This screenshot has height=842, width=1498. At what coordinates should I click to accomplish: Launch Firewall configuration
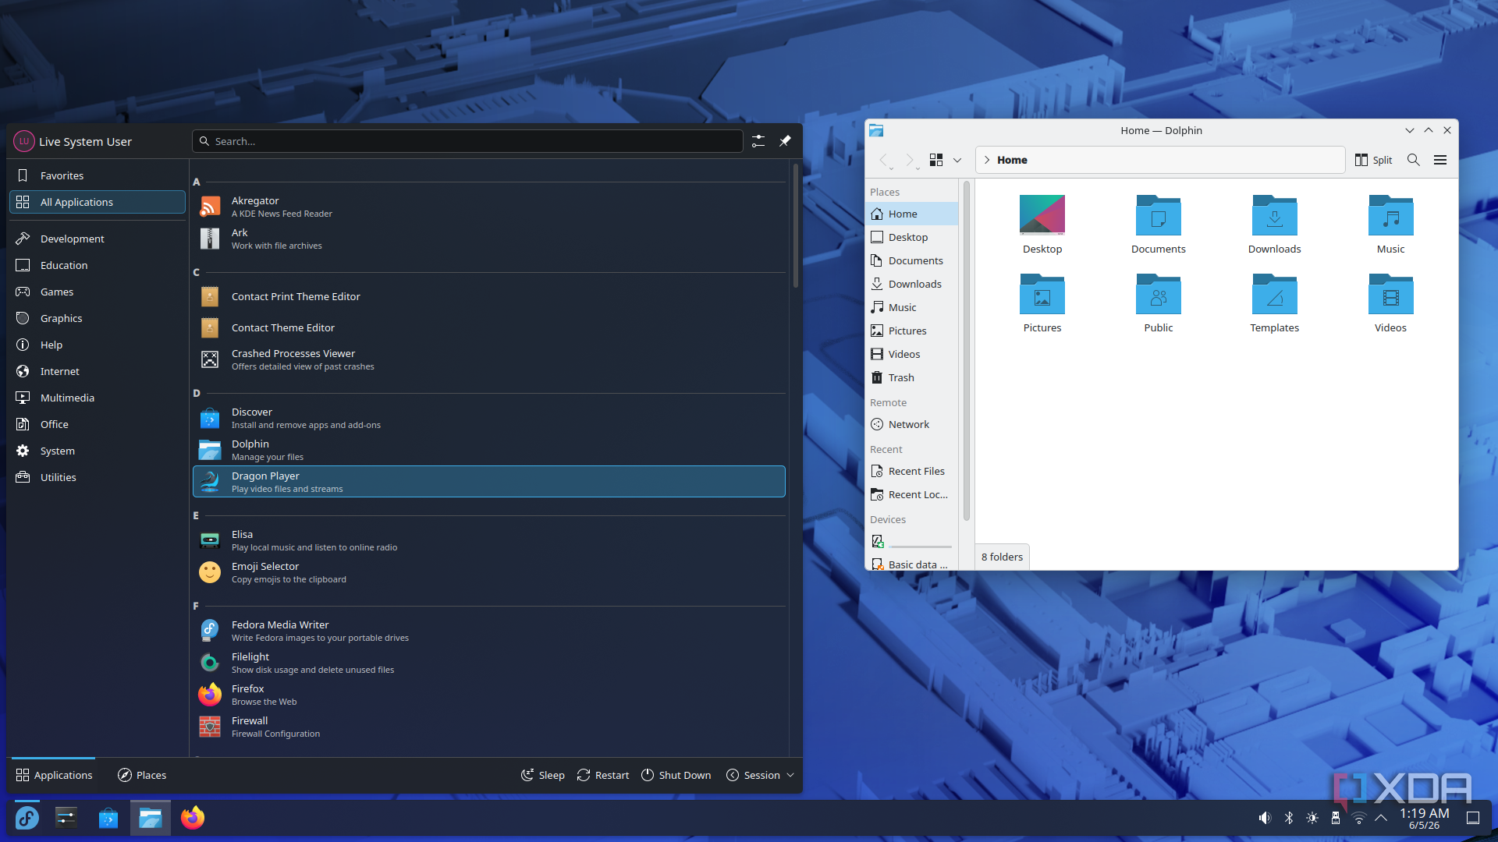[x=488, y=727]
